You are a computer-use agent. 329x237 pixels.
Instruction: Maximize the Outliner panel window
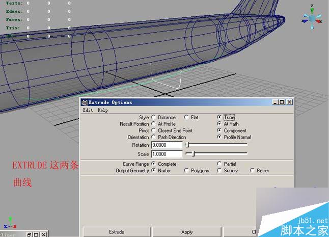point(36,234)
